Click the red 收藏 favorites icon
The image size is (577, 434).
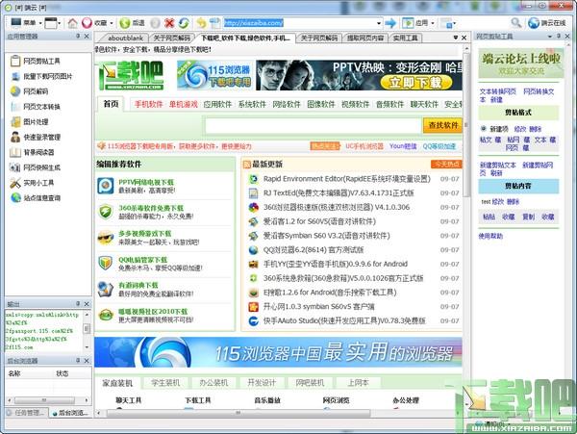(x=87, y=23)
